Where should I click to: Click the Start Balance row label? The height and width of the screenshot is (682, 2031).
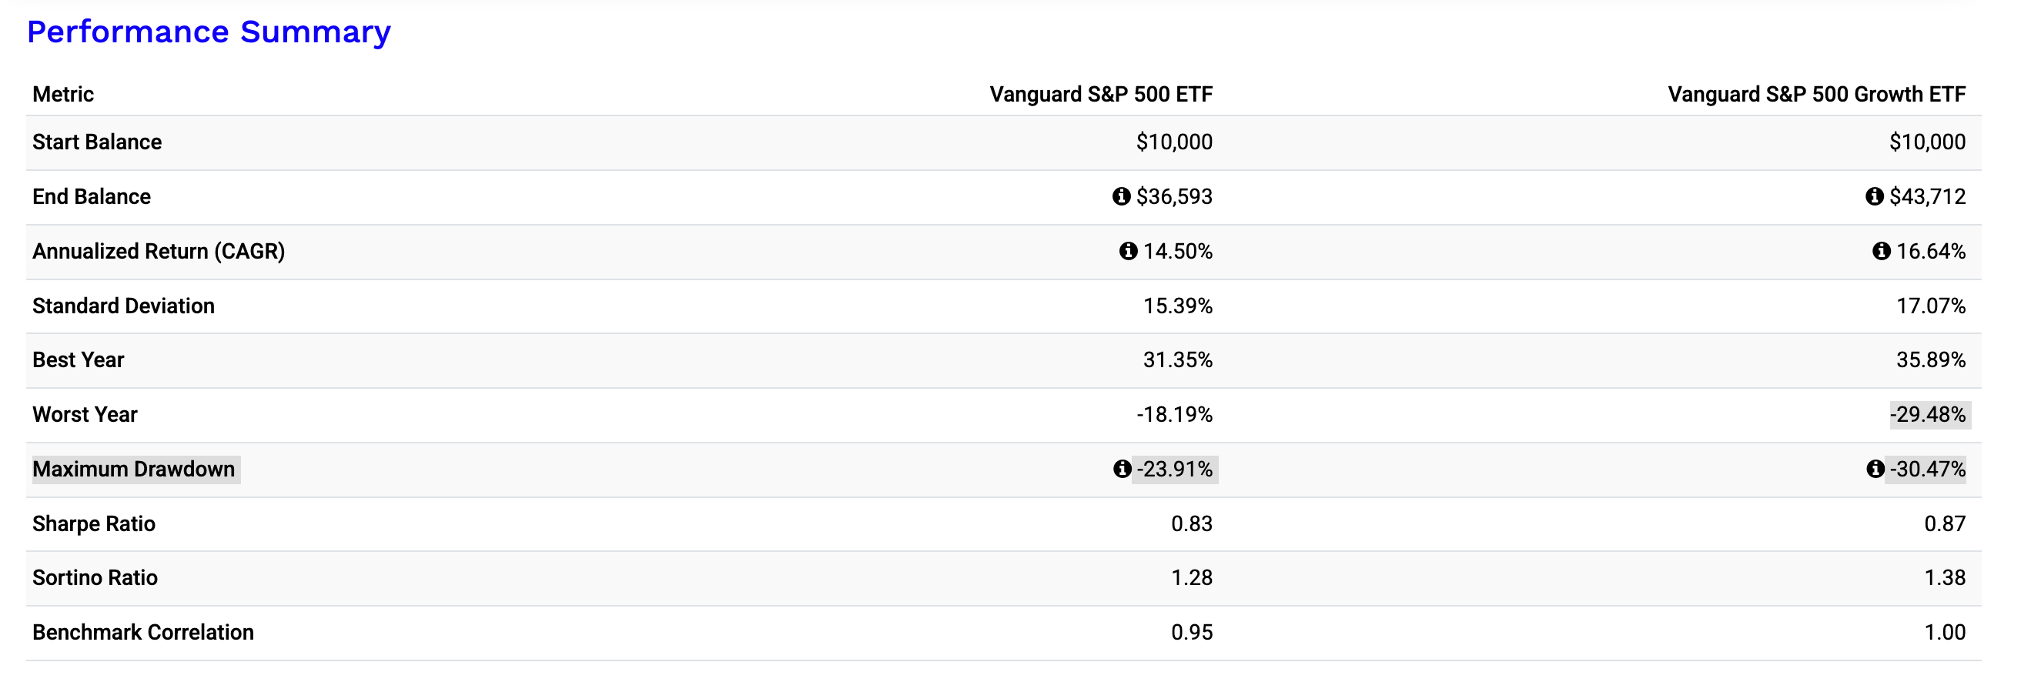(97, 142)
